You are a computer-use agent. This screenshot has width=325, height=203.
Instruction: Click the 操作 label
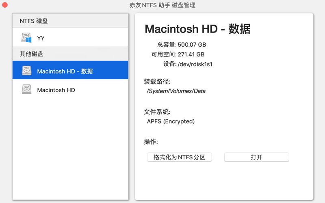(x=151, y=142)
